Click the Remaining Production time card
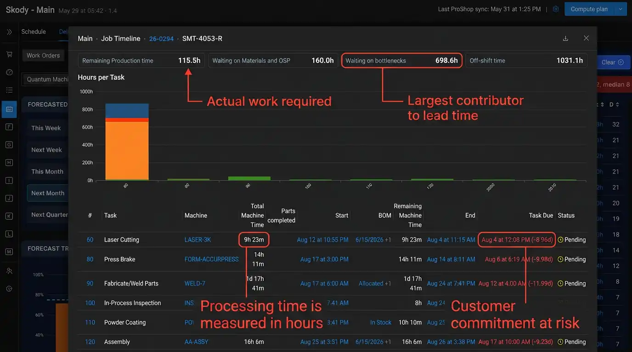This screenshot has width=632, height=352. point(141,60)
